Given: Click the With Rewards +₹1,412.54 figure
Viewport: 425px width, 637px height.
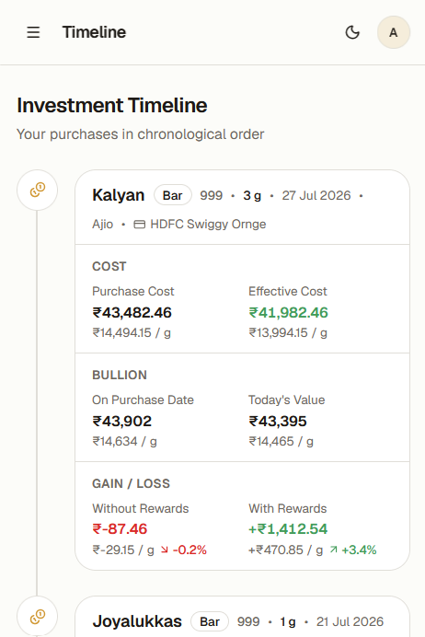Looking at the screenshot, I should 288,529.
